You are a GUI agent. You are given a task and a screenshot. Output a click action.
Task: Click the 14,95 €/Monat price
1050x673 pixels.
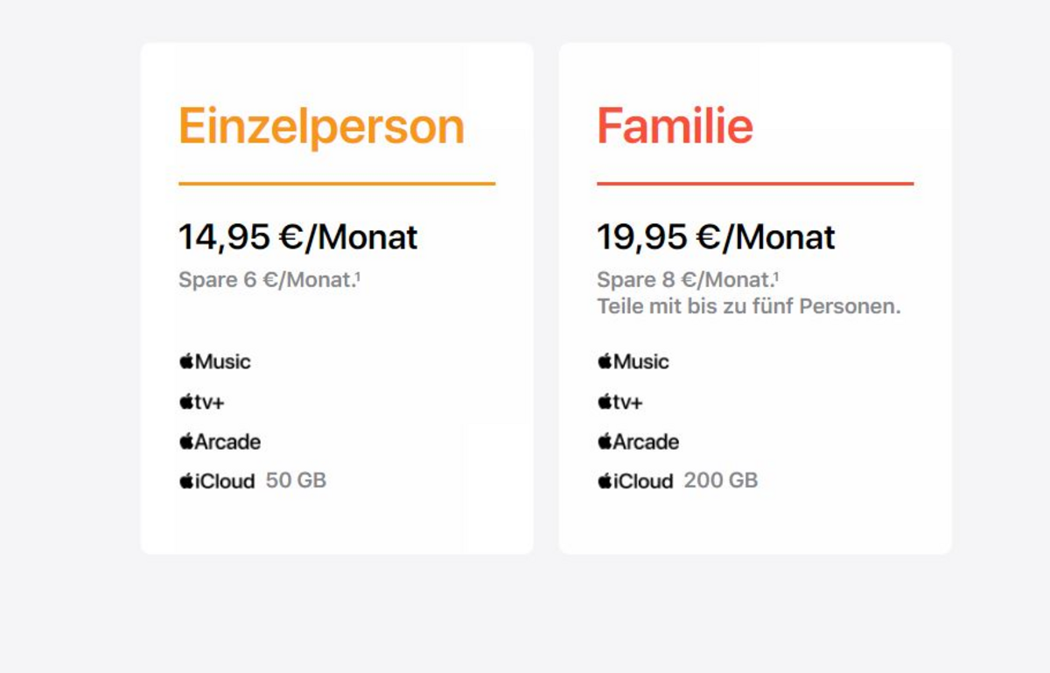298,237
